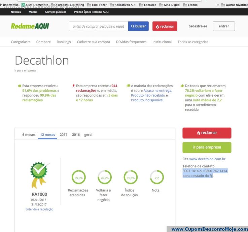
Task: Click the 91,6% Índice de solução gauge
Action: (x=131, y=177)
